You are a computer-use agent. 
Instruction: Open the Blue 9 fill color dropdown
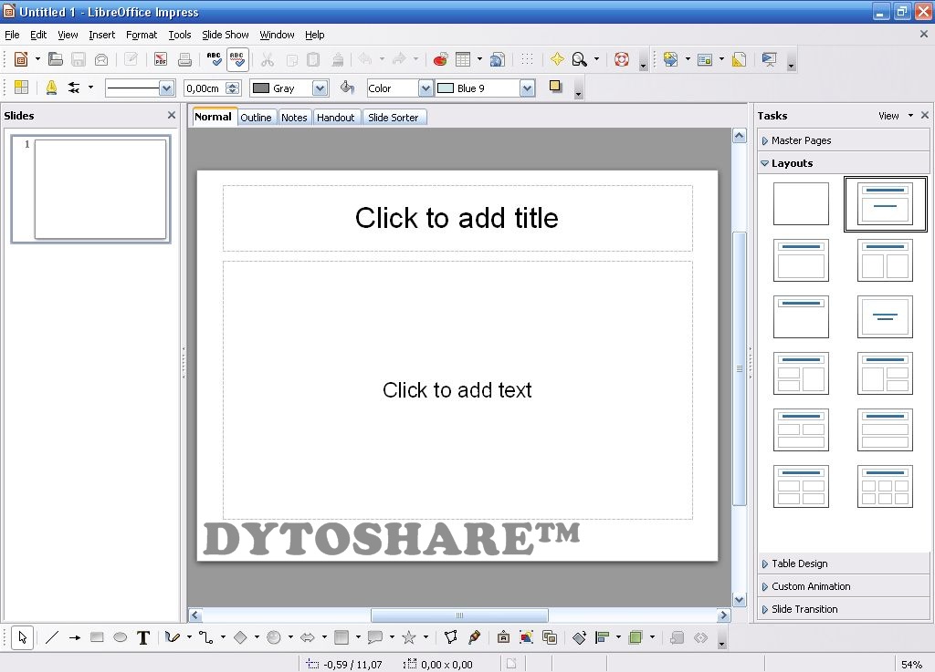(528, 88)
